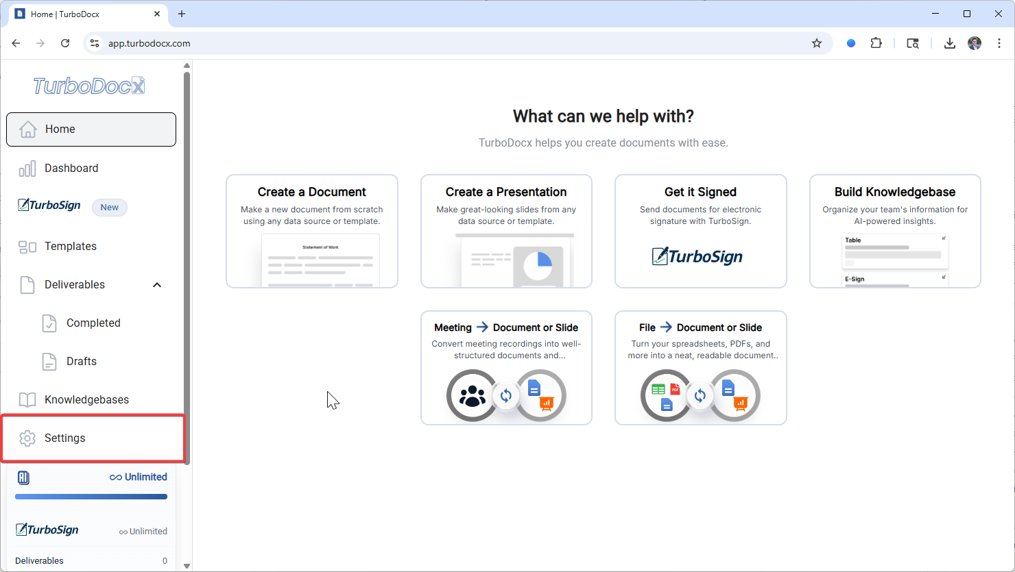
Task: Bookmark this page with the star icon
Action: (817, 43)
